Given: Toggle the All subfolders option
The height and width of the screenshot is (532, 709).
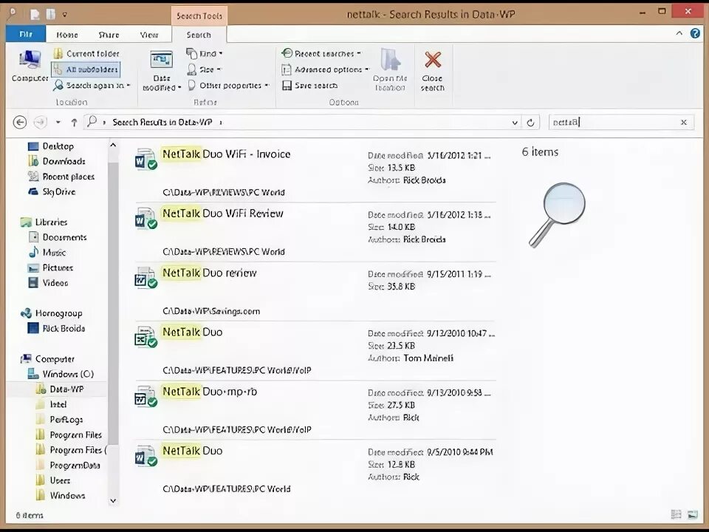Looking at the screenshot, I should click(x=86, y=69).
